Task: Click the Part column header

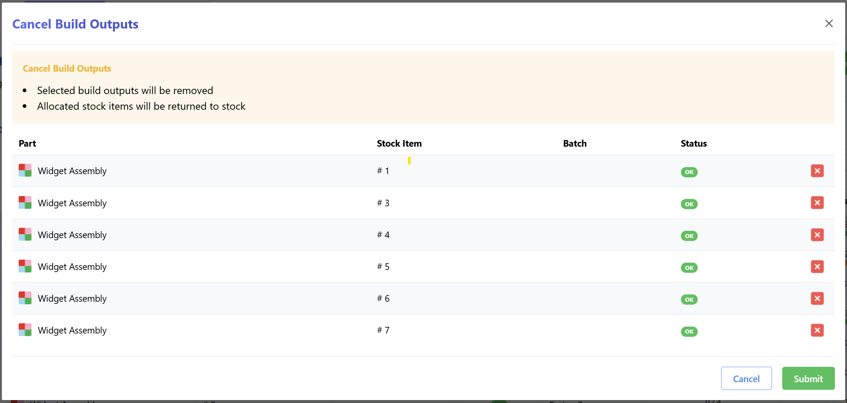Action: pos(27,143)
